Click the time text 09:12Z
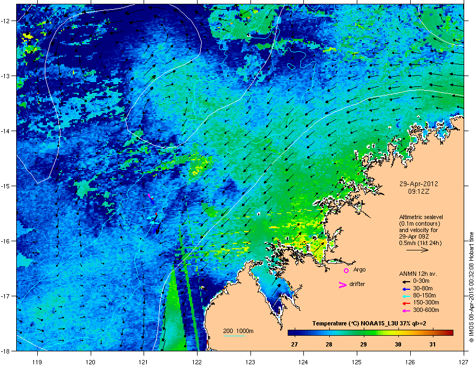 [x=418, y=192]
